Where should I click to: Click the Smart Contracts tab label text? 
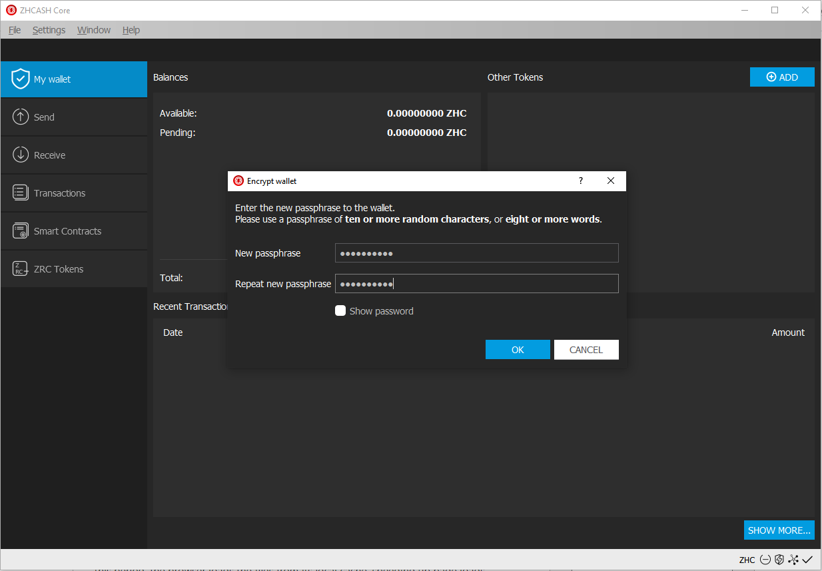click(68, 231)
